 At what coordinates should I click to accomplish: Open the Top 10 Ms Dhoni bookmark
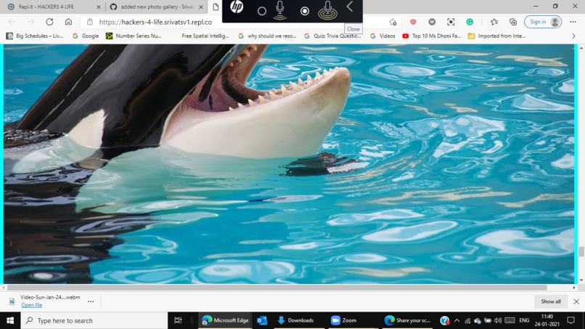coord(432,36)
